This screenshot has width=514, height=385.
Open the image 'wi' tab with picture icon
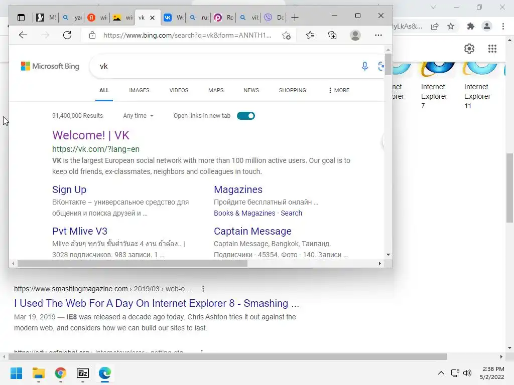[x=123, y=18]
